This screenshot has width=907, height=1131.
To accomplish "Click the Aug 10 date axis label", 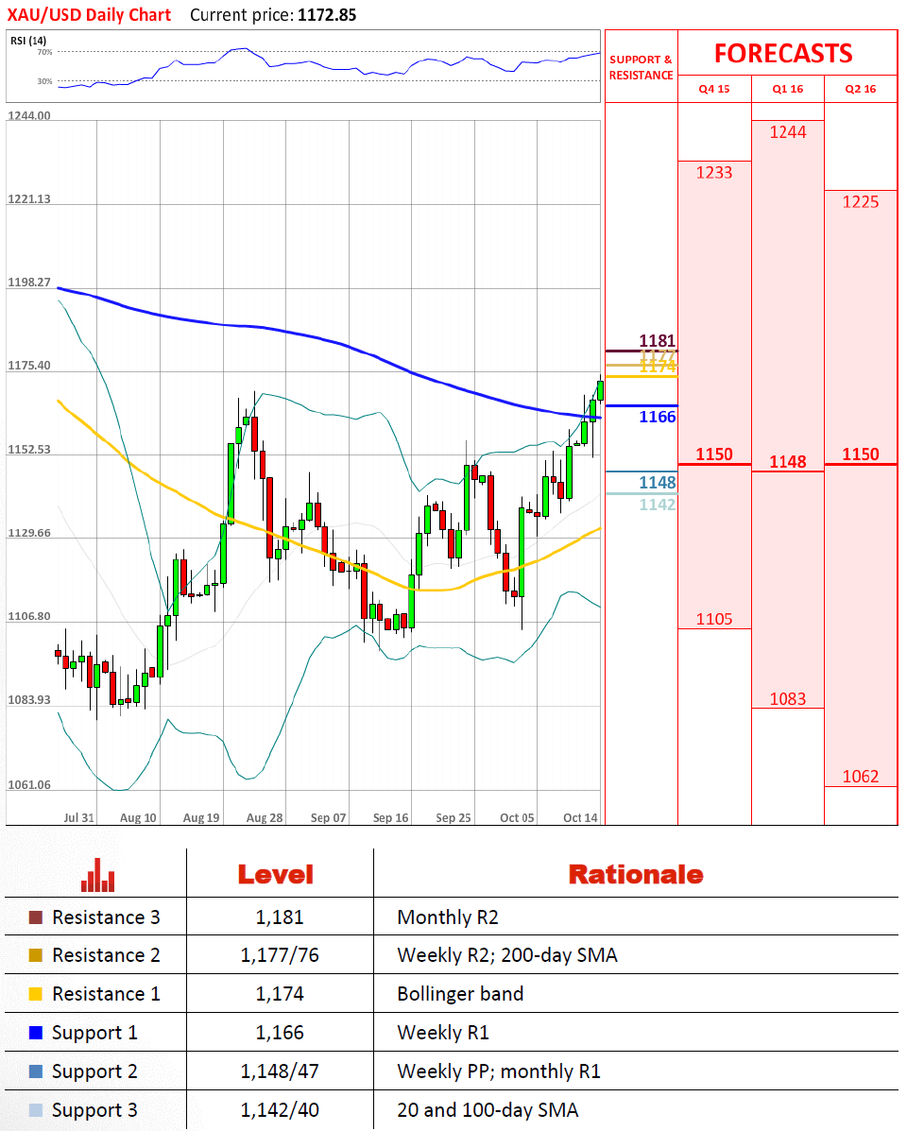I will coord(139,818).
